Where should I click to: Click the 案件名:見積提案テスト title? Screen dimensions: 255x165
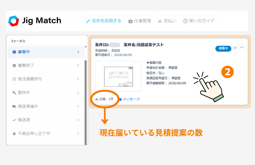click(144, 45)
